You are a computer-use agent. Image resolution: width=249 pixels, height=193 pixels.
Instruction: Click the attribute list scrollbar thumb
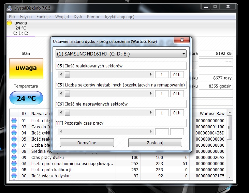[230, 127]
